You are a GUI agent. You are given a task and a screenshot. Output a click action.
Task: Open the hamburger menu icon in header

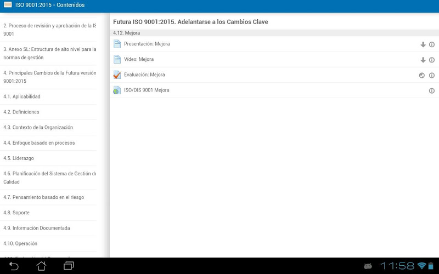click(x=8, y=4)
